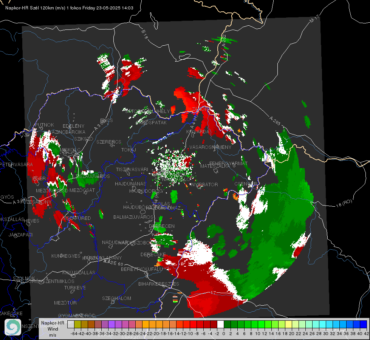Select the HAJDÚNÁNÁS label
The image size is (370, 340).
(130, 184)
